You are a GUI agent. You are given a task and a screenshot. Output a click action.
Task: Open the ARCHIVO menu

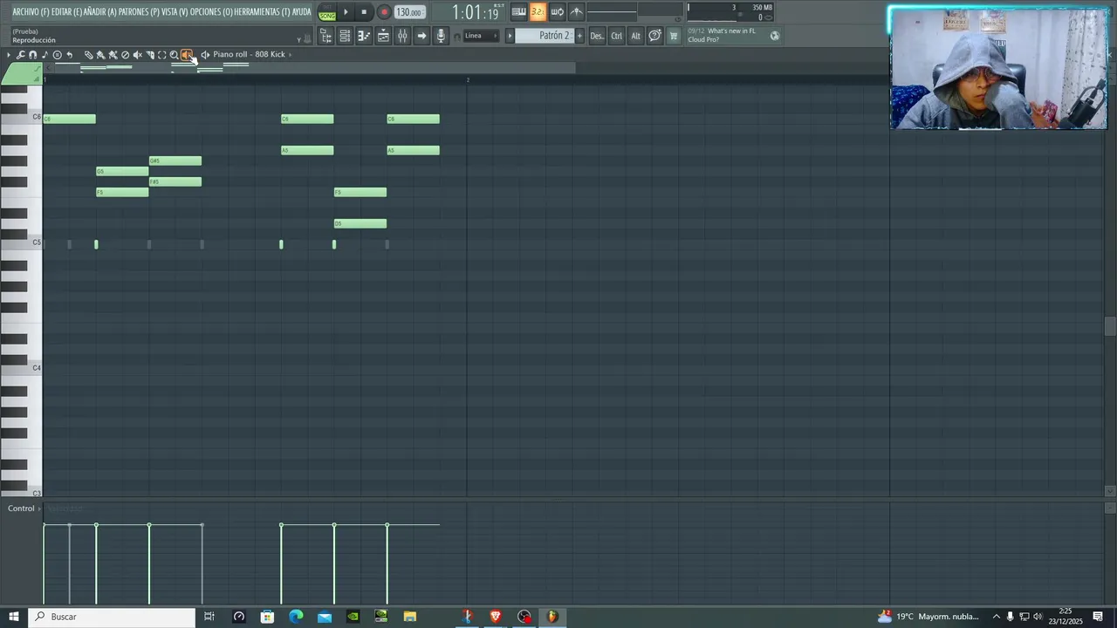[x=31, y=11]
